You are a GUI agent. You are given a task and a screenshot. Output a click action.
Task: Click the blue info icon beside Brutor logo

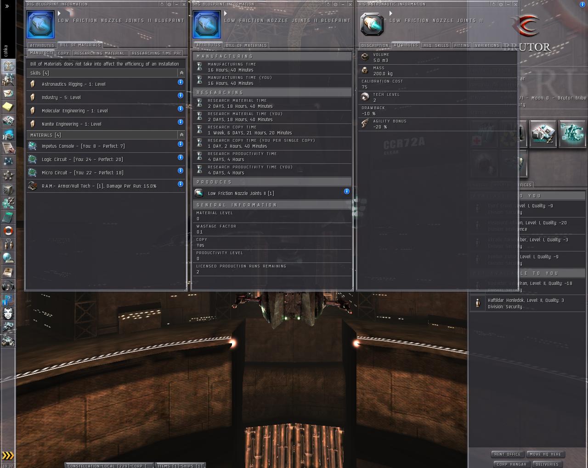582,4
